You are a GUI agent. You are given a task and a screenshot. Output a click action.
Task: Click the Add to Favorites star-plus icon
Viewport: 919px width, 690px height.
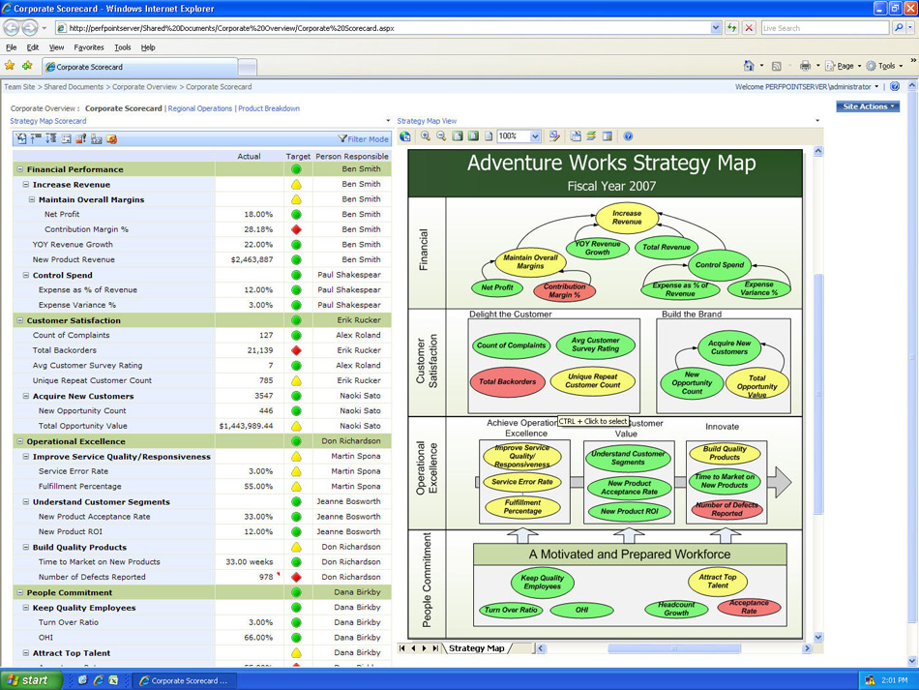click(27, 66)
